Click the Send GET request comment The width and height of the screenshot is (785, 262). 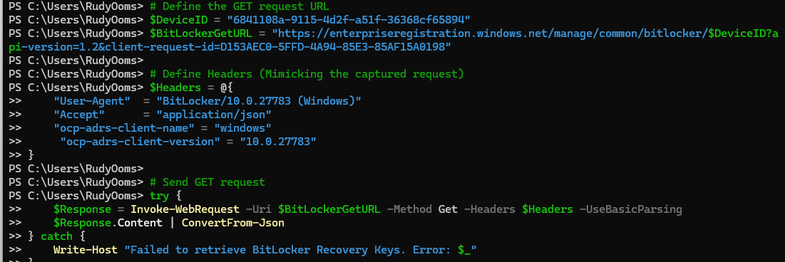207,182
